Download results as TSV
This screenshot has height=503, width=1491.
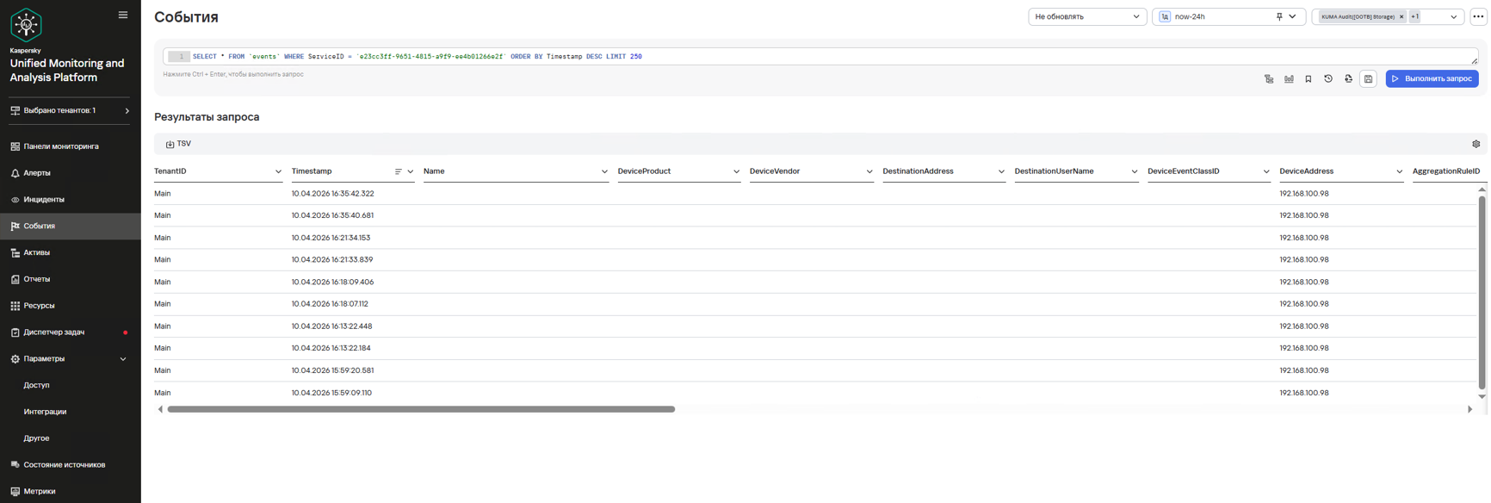tap(179, 144)
